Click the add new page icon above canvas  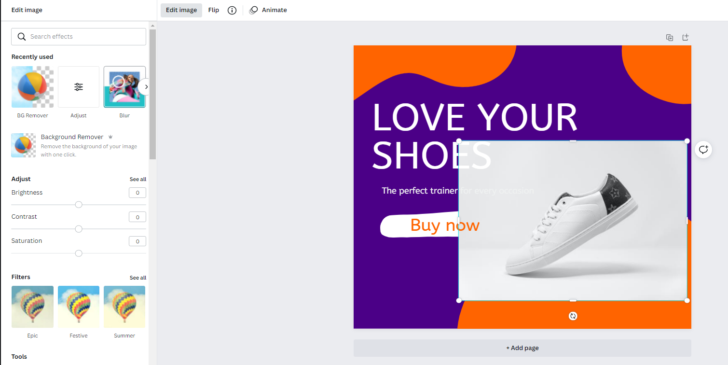pos(685,38)
